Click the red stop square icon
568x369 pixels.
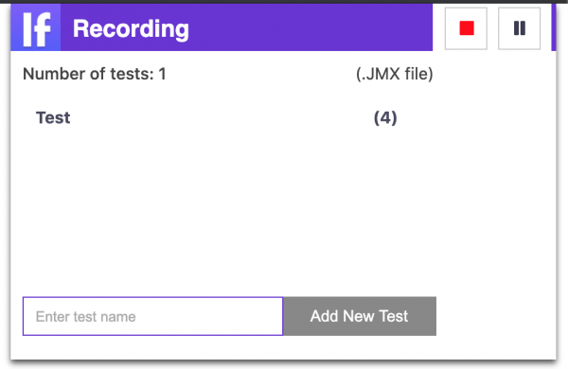pos(467,28)
